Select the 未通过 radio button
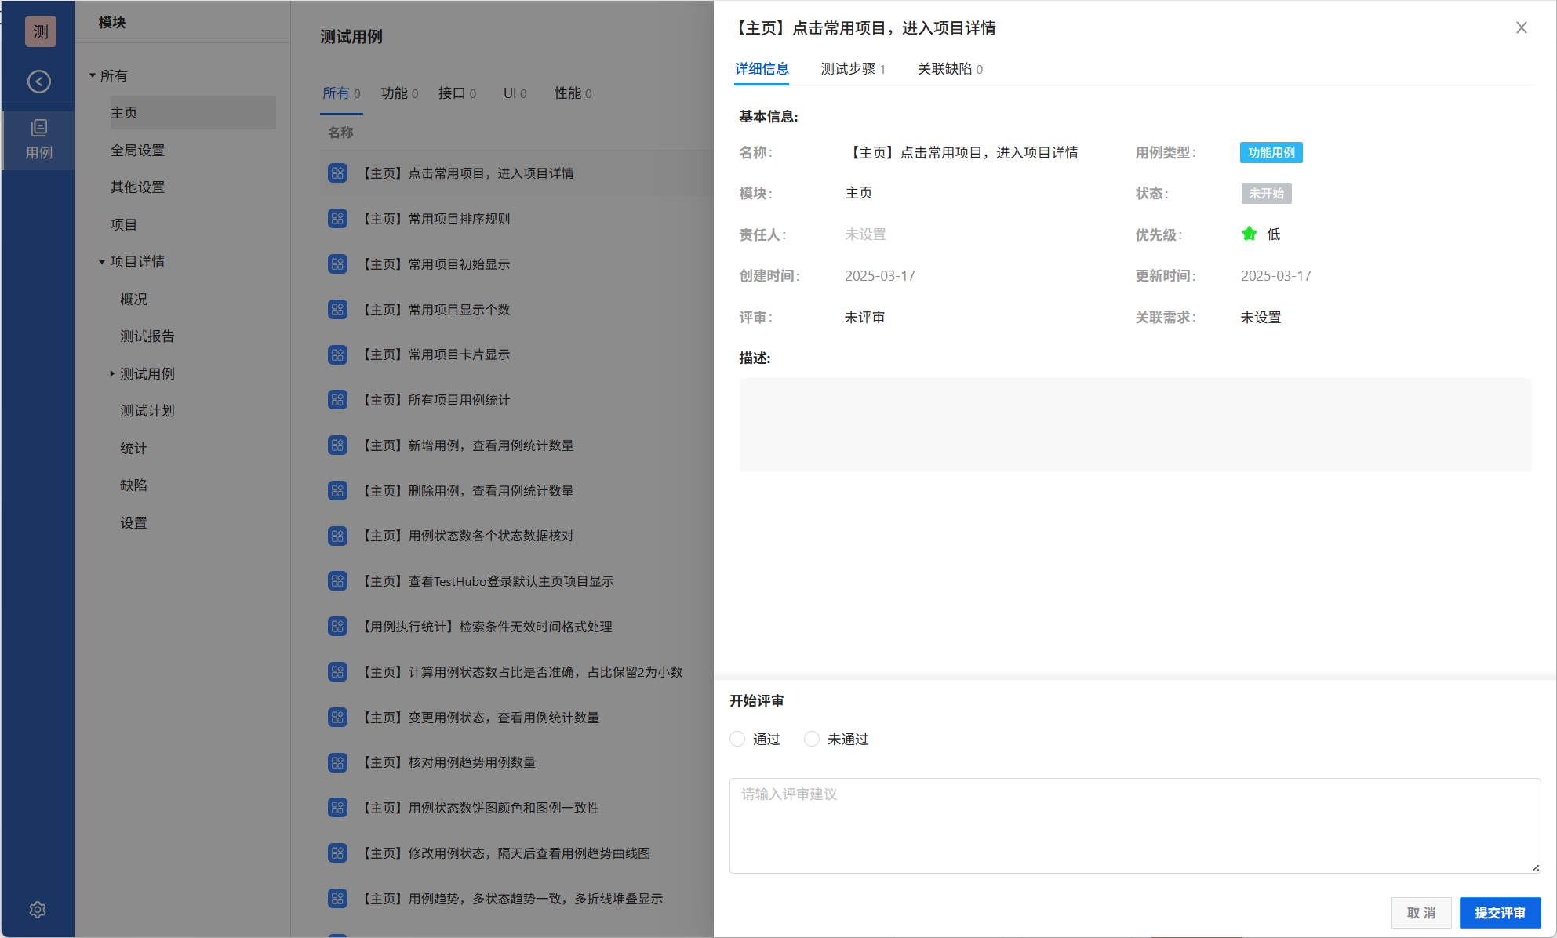 tap(812, 739)
